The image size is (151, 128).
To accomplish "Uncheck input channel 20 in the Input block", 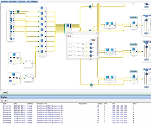I will coord(11,19).
